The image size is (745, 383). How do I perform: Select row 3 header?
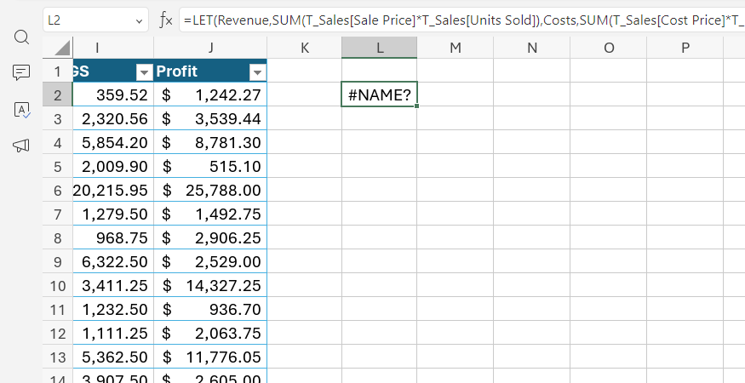click(x=58, y=118)
